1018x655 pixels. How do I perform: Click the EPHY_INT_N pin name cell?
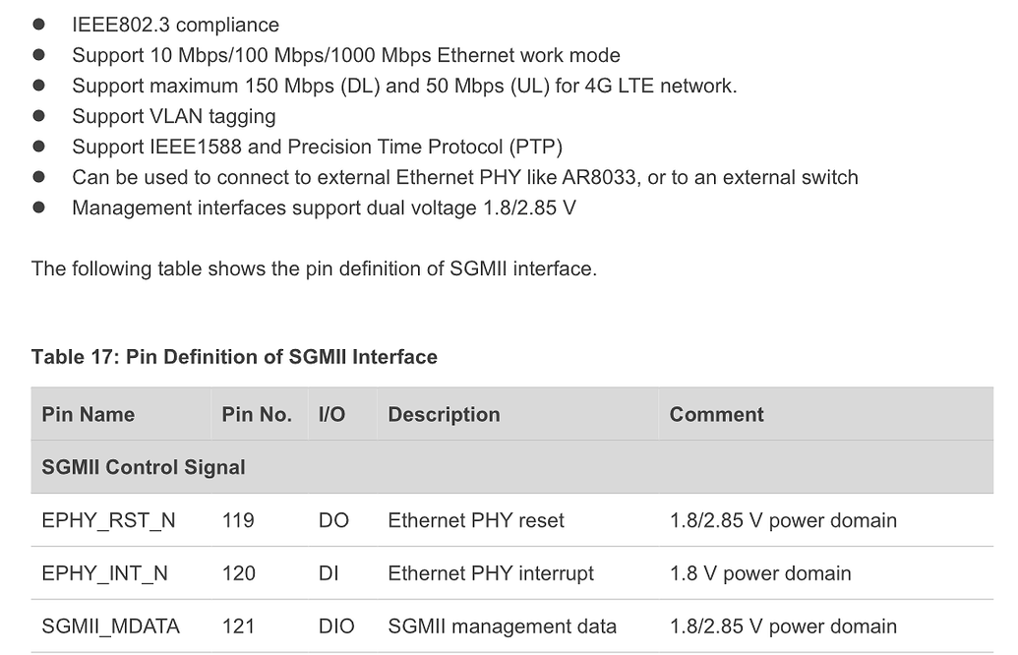[x=104, y=574]
